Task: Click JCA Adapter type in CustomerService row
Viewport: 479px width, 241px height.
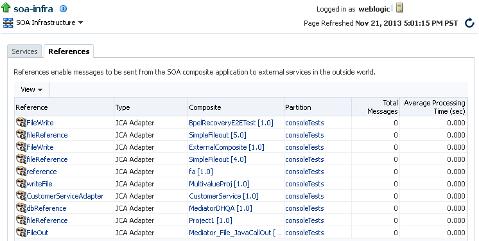Action: click(135, 196)
